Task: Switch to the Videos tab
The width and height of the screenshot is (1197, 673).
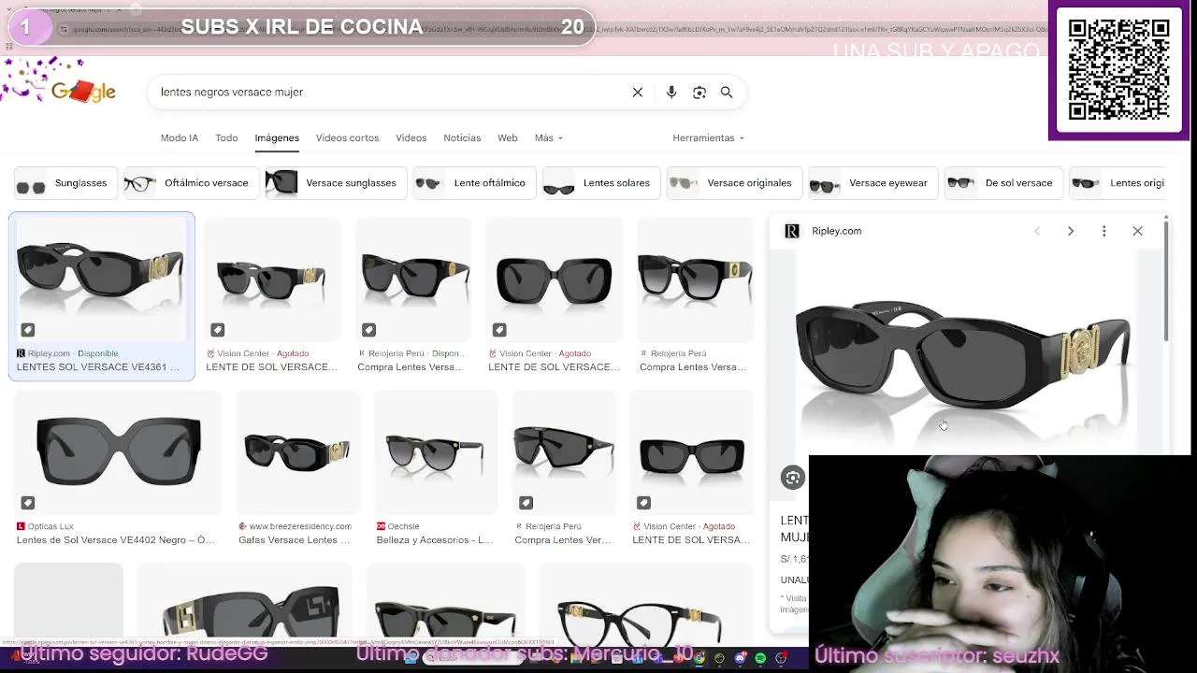Action: coord(411,137)
